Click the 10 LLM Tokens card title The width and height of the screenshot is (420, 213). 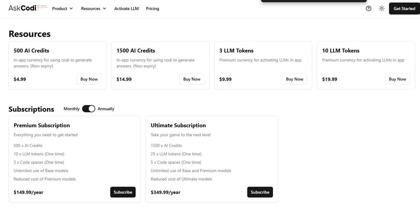click(x=341, y=51)
